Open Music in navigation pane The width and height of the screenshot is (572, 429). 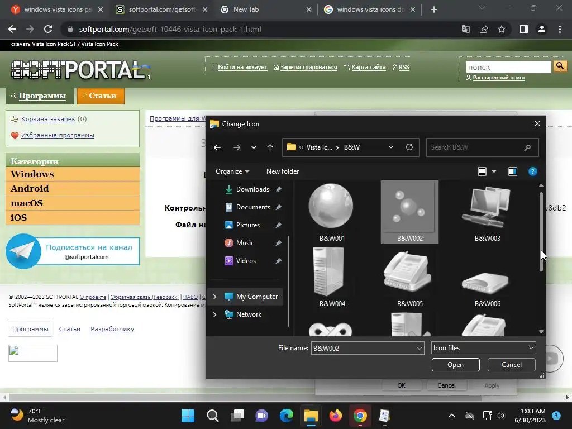(245, 243)
